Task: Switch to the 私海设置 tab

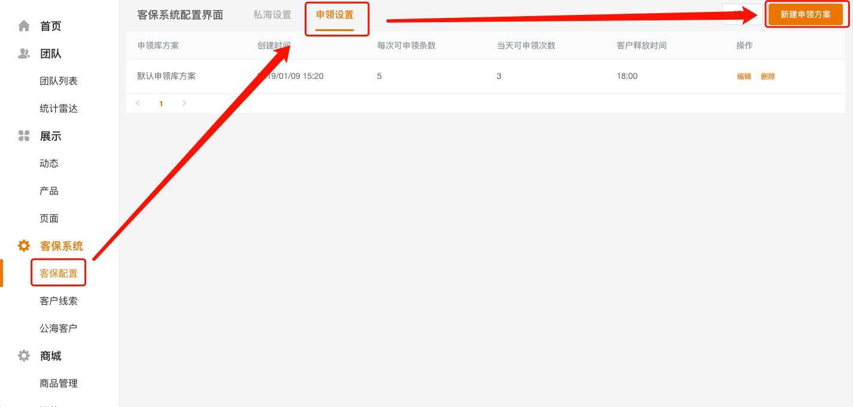Action: [x=272, y=15]
